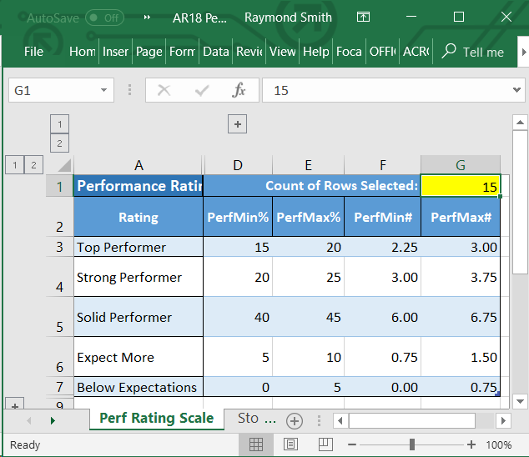Add a new sheet with plus icon
Image resolution: width=529 pixels, height=457 pixels.
(x=295, y=420)
